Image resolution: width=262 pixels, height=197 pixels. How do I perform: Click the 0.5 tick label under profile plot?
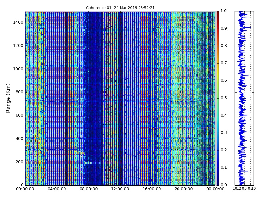[244, 188]
